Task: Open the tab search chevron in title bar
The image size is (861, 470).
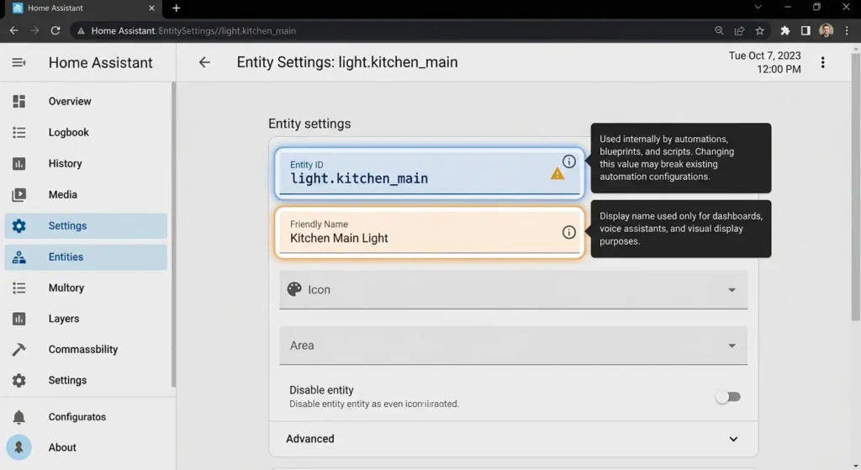Action: 758,7
